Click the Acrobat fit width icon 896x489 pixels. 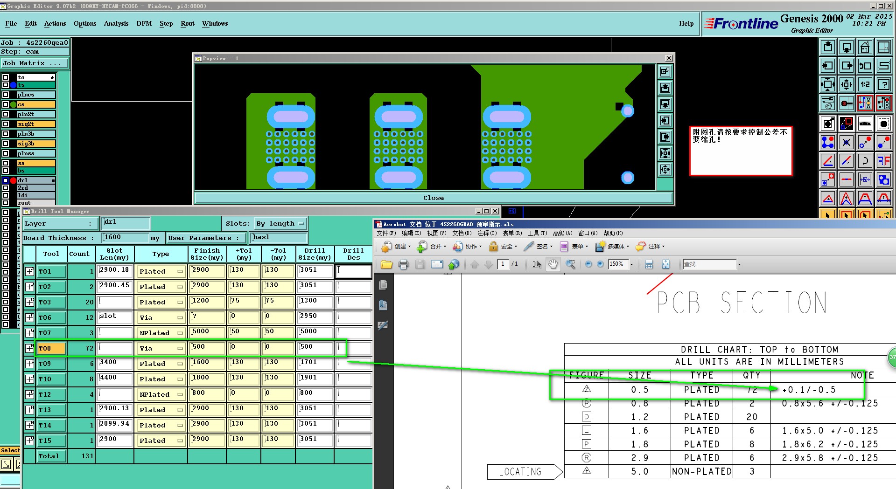tap(649, 264)
